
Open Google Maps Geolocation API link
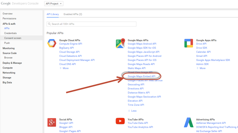pos(144,97)
